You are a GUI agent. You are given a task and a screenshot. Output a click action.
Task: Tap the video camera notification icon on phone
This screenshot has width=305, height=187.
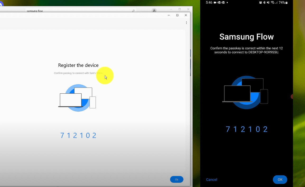tap(215, 3)
